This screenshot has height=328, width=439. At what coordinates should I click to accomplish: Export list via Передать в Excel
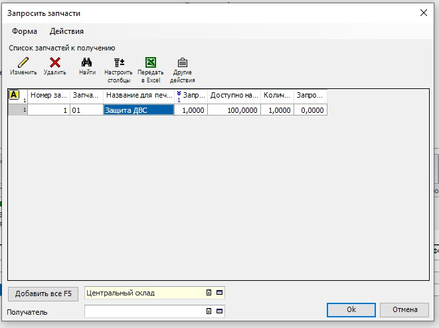[x=151, y=63]
